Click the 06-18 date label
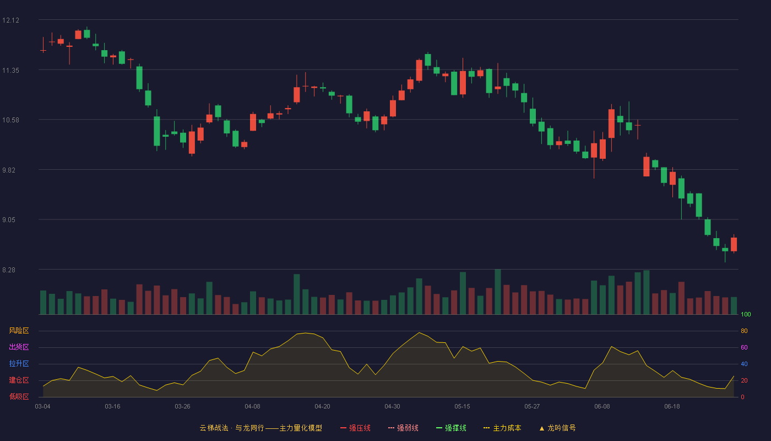Image resolution: width=771 pixels, height=441 pixels. [672, 406]
